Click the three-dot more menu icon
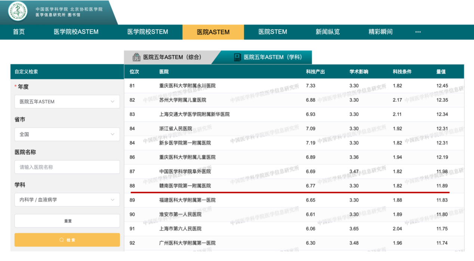 click(x=418, y=32)
